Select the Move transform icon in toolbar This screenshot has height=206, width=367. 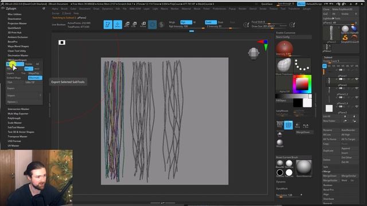click(x=127, y=24)
